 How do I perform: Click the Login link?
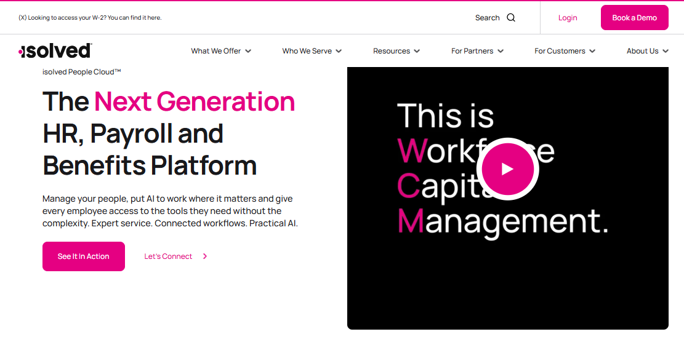tap(568, 18)
